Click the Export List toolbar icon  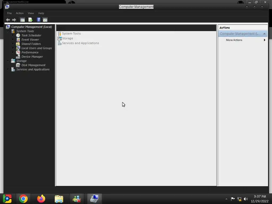[x=30, y=20]
